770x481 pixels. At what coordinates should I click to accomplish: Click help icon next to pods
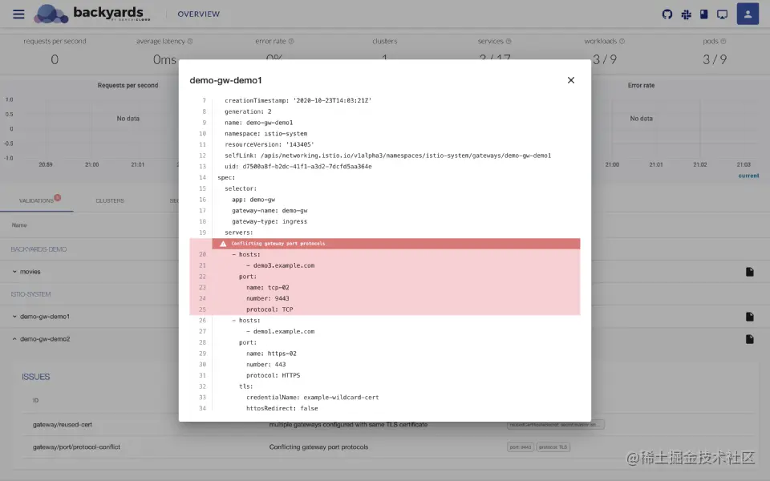[x=723, y=41]
